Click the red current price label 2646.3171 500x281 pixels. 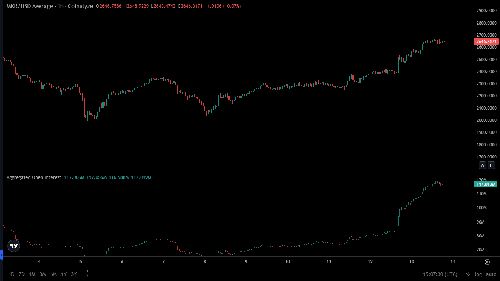(486, 42)
